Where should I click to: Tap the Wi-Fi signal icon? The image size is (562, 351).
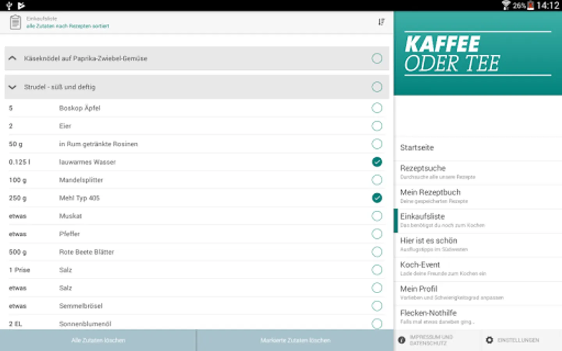[506, 5]
